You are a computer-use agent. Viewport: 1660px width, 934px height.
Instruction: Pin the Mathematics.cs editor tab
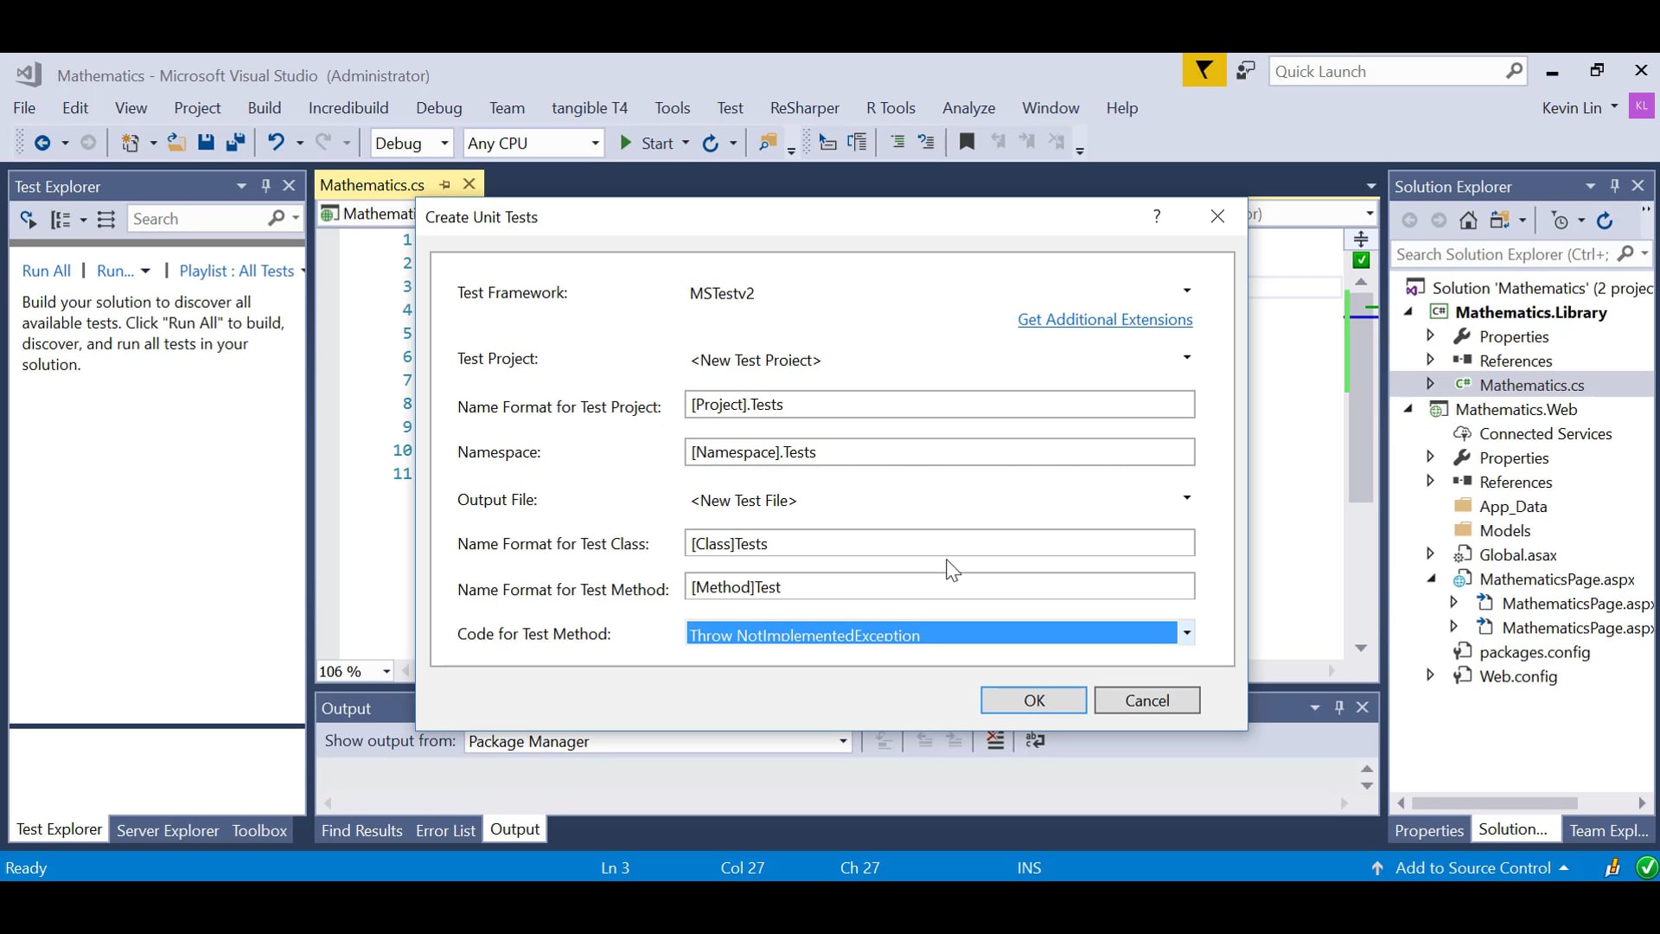pos(444,184)
